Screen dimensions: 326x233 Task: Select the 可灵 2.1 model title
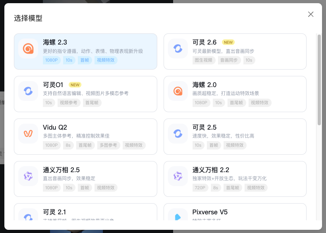coord(54,212)
